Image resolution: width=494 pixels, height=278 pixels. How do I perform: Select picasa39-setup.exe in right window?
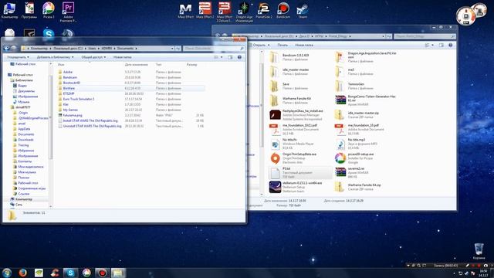pyautogui.click(x=365, y=158)
